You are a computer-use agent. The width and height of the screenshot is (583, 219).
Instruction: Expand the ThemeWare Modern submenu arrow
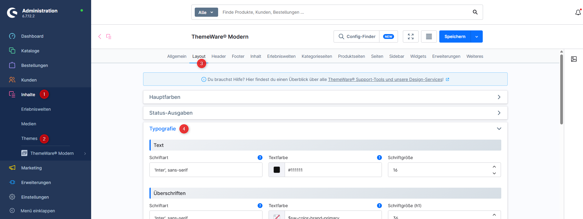pos(85,153)
